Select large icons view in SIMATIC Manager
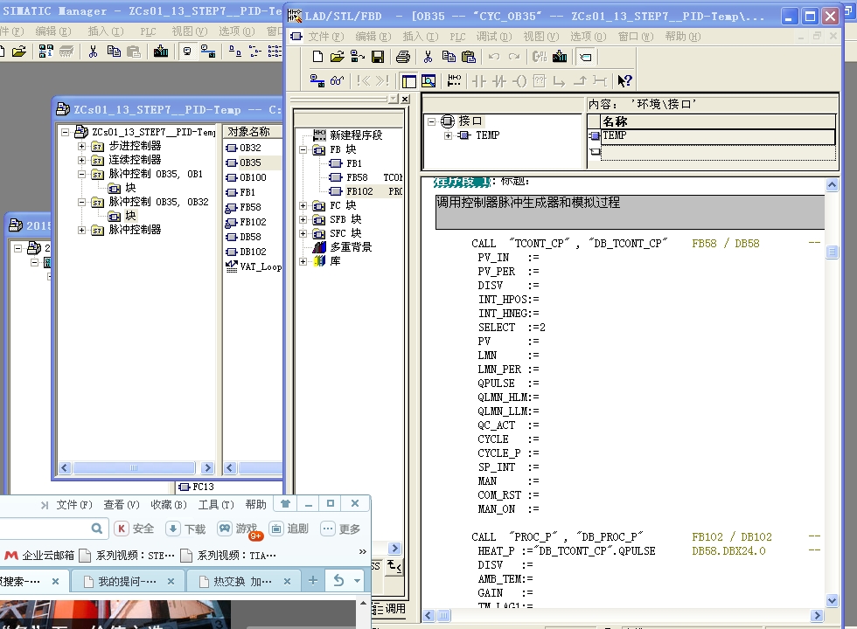 tap(235, 52)
